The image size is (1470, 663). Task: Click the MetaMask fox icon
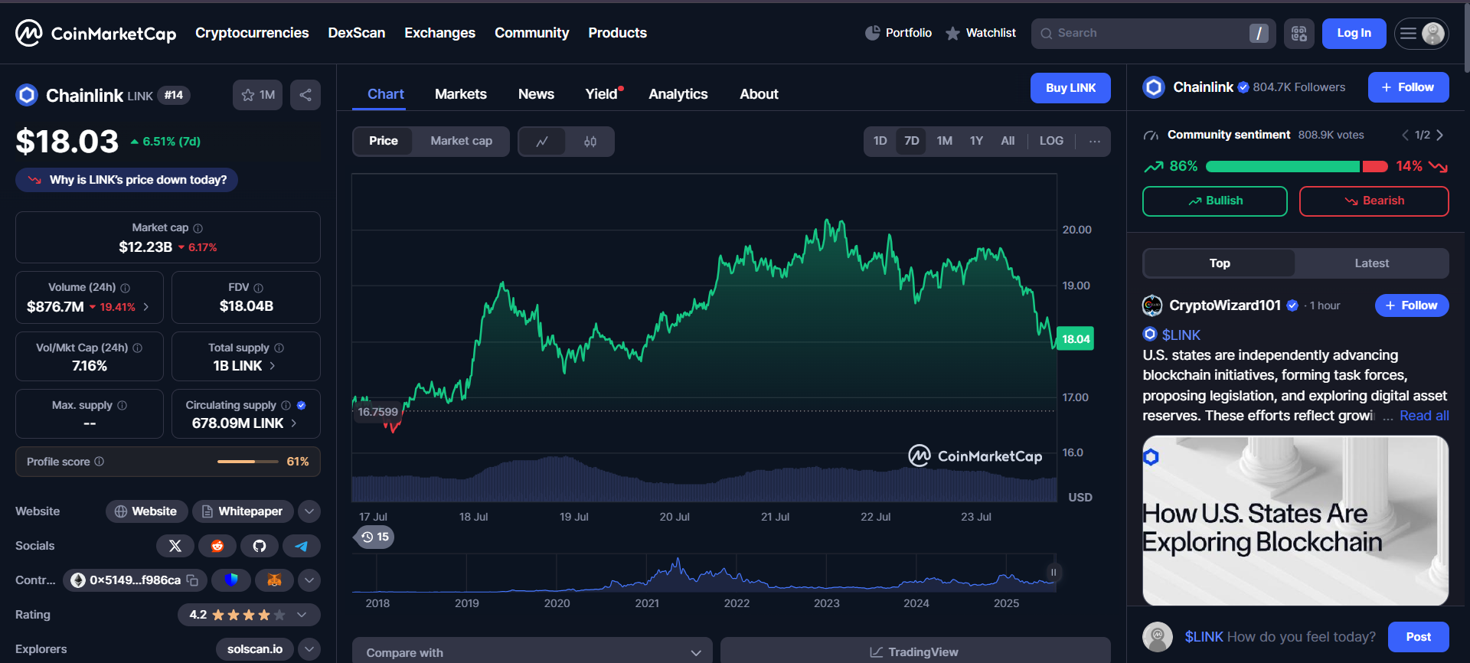[x=274, y=580]
